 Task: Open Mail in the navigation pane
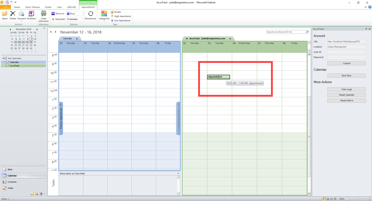tap(24, 170)
